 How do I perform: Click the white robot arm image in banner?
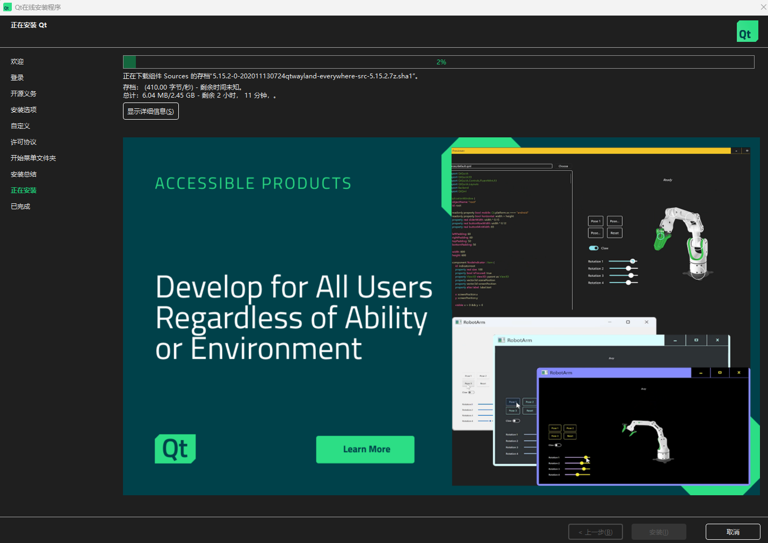point(682,243)
